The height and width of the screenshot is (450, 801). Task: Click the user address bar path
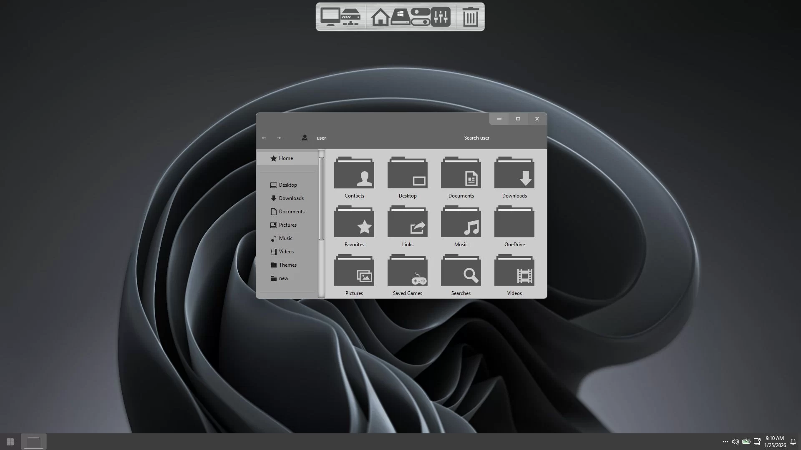pos(321,138)
